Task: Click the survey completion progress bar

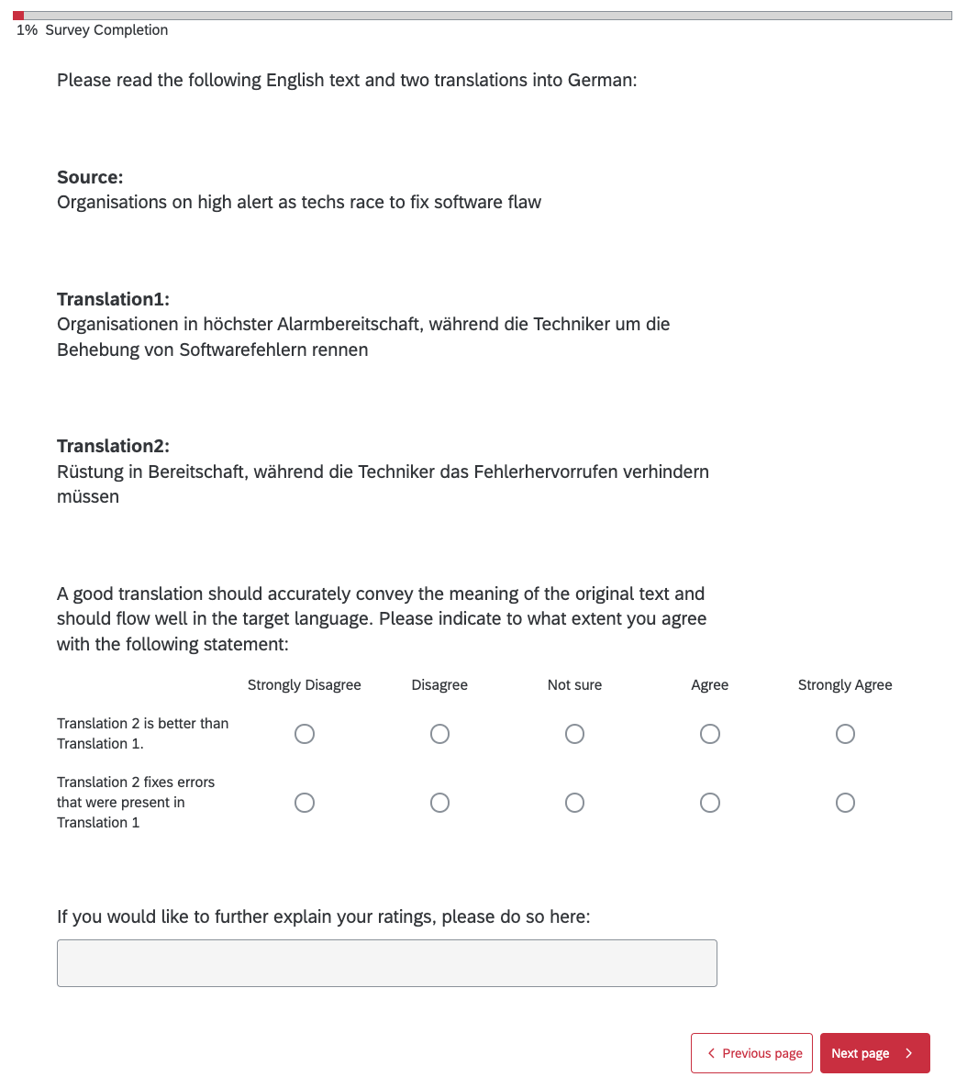Action: (483, 16)
